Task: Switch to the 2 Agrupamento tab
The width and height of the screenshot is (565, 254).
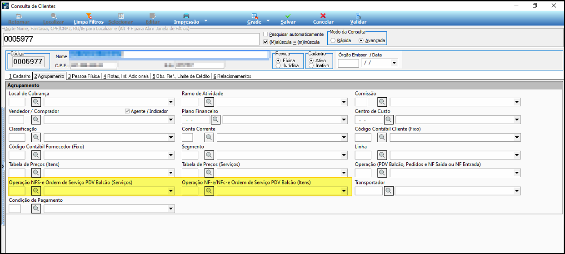Action: tap(50, 76)
